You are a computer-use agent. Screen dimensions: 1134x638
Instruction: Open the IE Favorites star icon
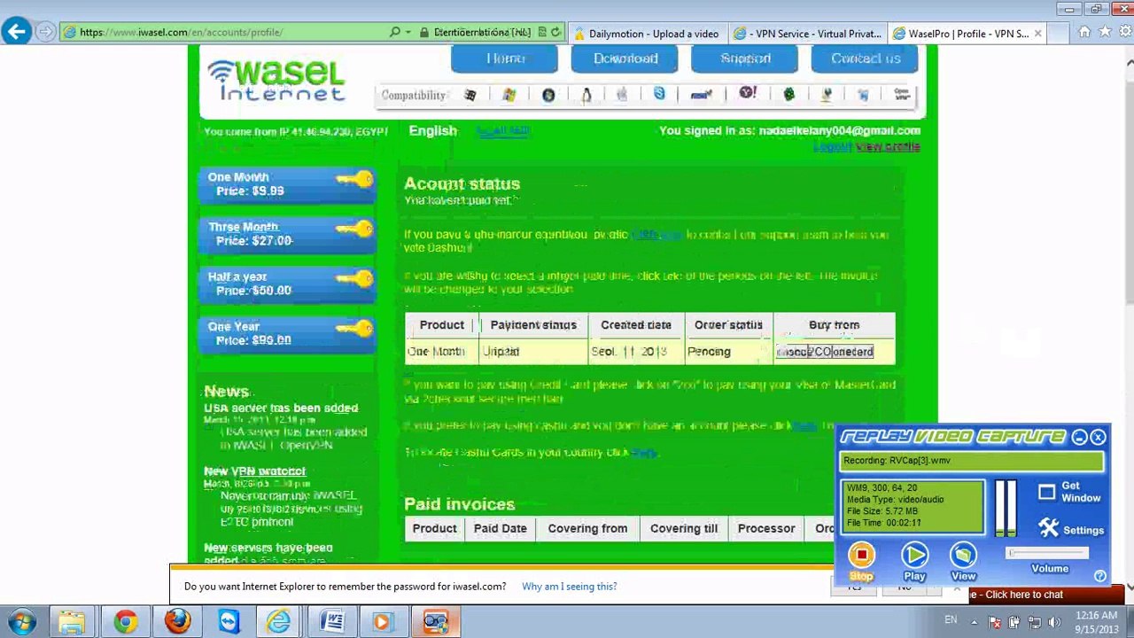tap(1104, 32)
